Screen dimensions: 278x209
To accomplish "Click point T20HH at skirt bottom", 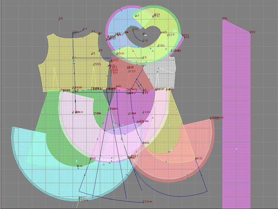I will coord(79,200).
